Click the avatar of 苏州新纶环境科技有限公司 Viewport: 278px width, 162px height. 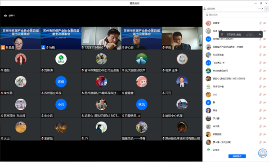click(x=182, y=127)
